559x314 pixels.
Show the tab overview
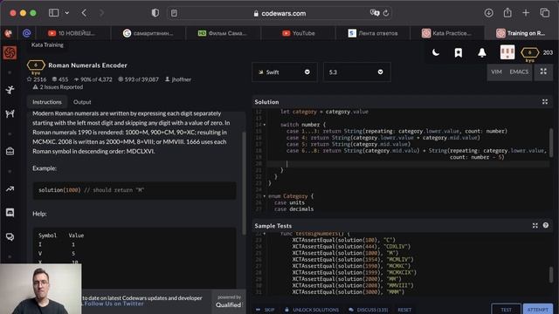coord(545,13)
